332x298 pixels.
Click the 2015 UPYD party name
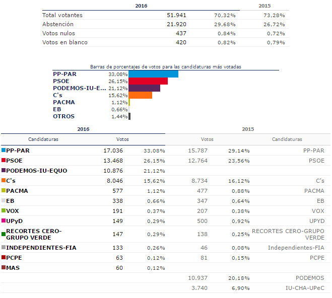(x=317, y=221)
